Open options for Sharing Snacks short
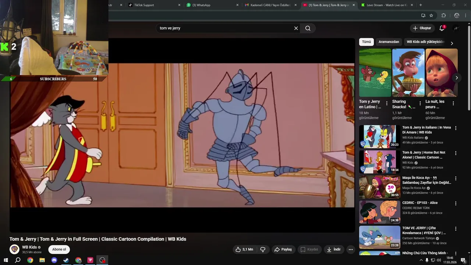Screen dimensions: 471x265 [x=420, y=103]
